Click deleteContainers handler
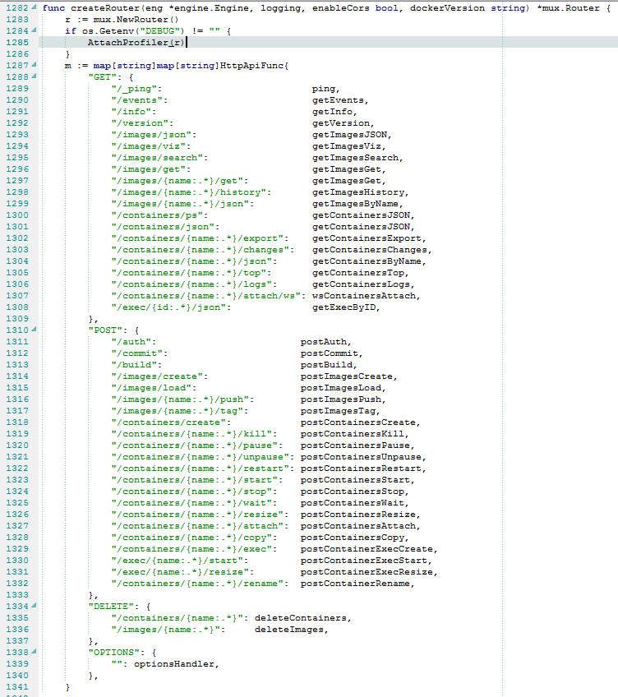The height and width of the screenshot is (697, 618). [301, 618]
